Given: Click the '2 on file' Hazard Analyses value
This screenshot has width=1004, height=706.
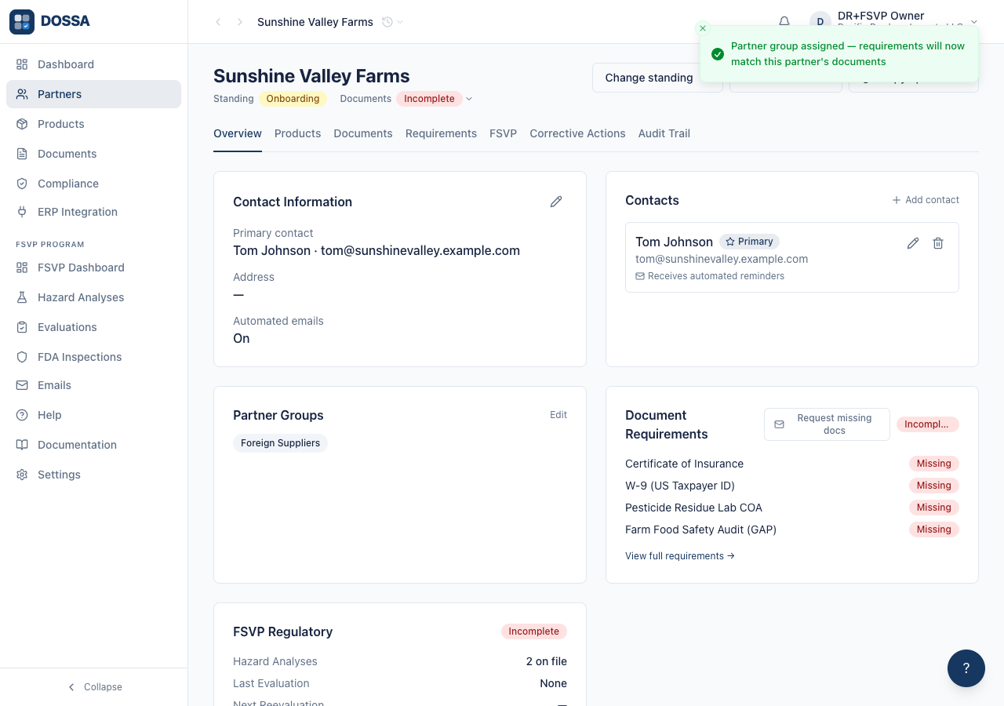Looking at the screenshot, I should tap(547, 661).
